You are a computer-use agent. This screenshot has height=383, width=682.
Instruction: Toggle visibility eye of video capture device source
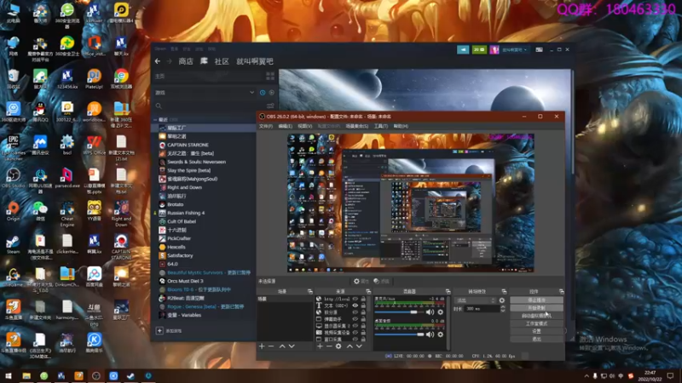pyautogui.click(x=355, y=333)
